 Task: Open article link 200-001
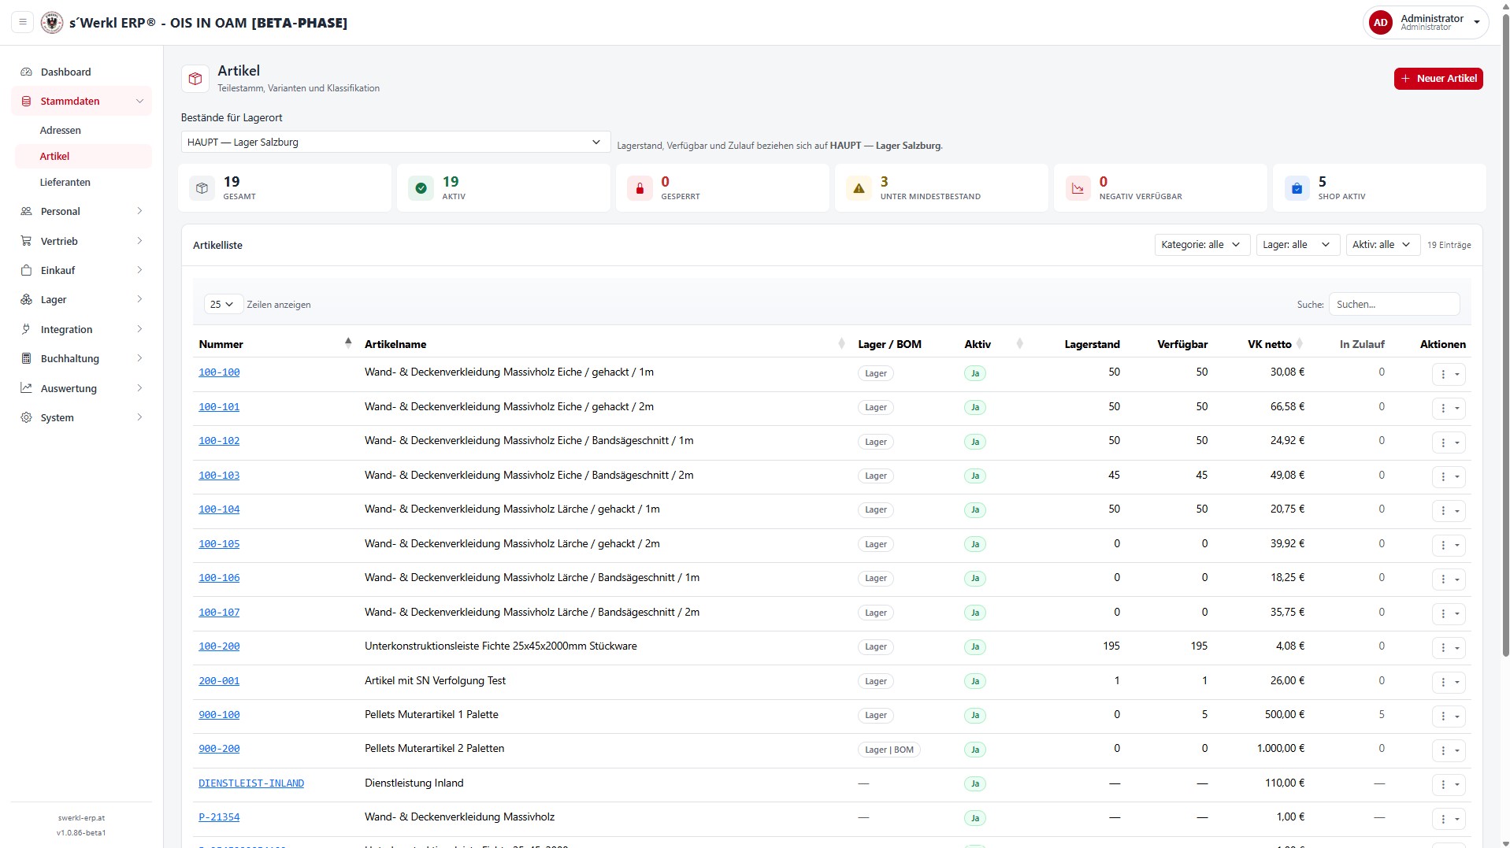pos(219,681)
